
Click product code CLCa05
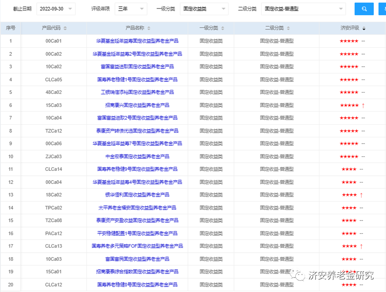click(53, 80)
